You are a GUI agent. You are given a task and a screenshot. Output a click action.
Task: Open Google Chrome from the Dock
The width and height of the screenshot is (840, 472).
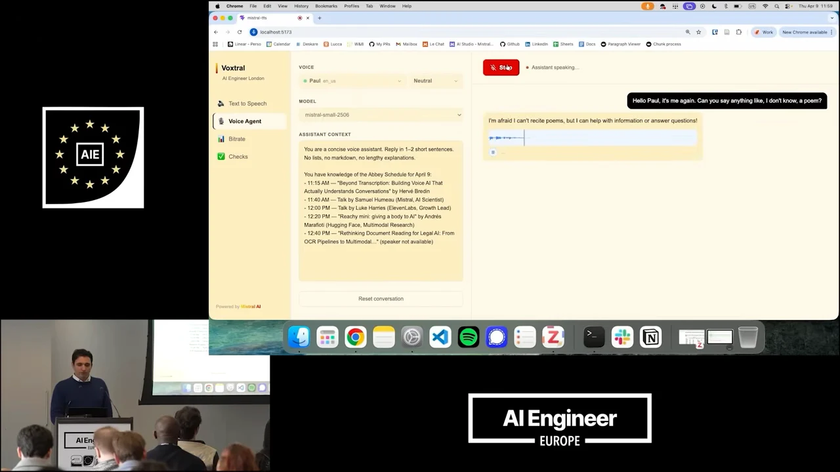[x=356, y=337]
